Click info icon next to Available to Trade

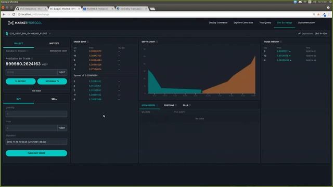(32, 59)
